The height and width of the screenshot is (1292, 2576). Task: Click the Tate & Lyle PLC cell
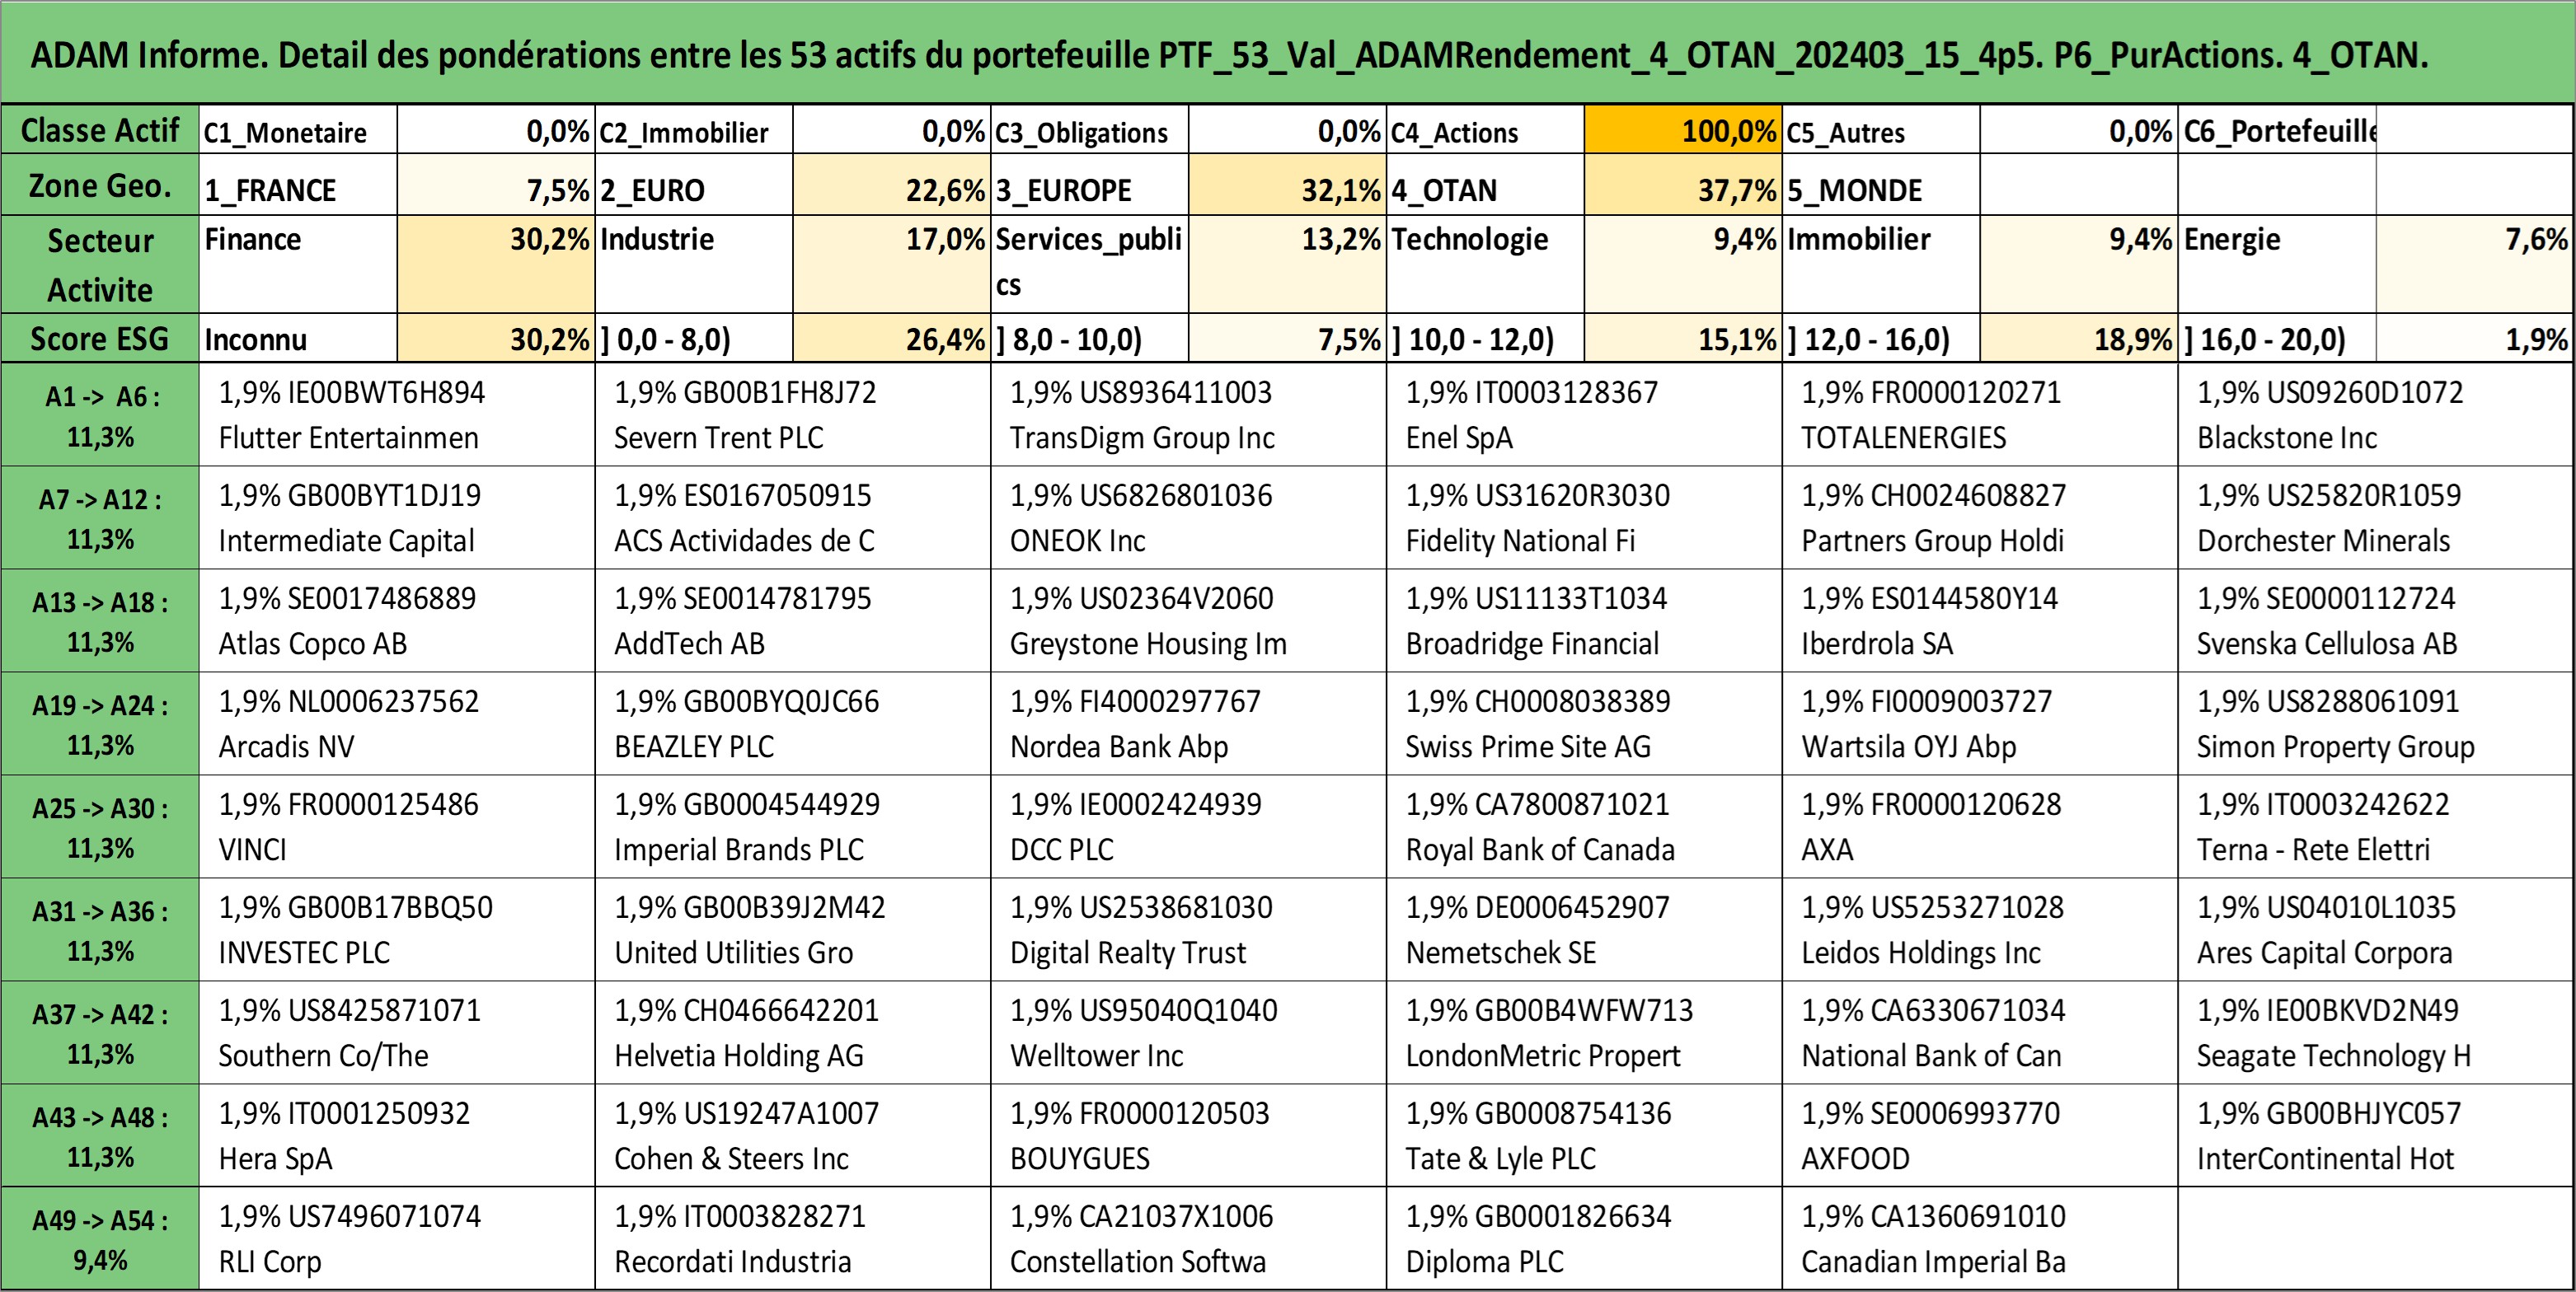[x=1585, y=1136]
